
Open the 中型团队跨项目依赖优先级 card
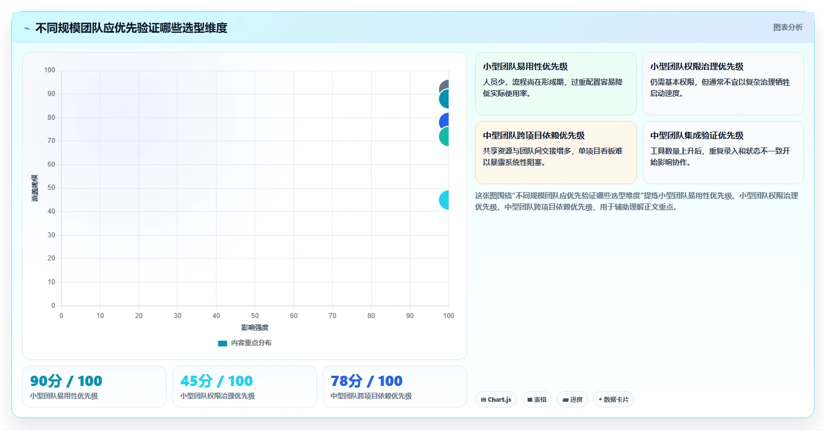coord(555,153)
